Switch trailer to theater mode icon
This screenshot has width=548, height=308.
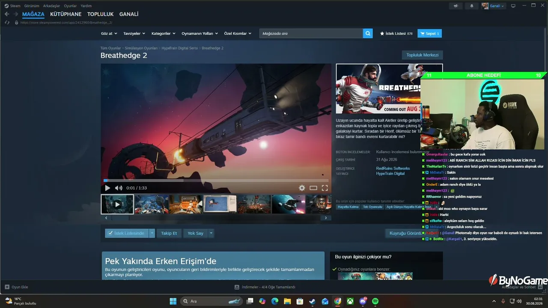pos(313,188)
